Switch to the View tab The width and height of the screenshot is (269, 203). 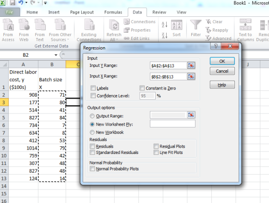coord(182,12)
